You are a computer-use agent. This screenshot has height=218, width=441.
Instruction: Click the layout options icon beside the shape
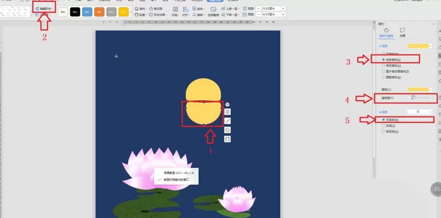tap(228, 112)
